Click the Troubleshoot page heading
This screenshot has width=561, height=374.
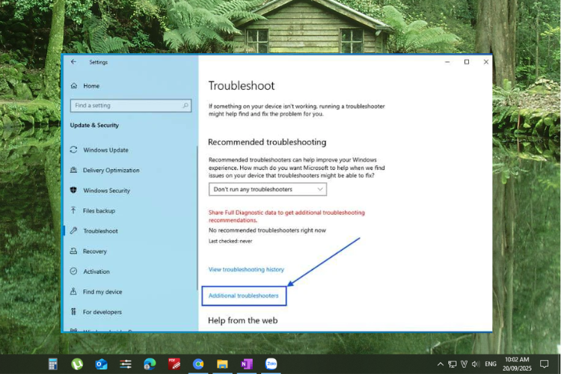tap(242, 86)
